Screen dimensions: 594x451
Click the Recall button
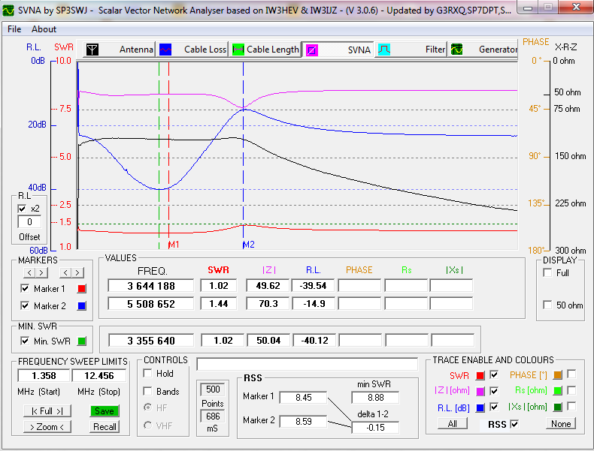coord(105,427)
